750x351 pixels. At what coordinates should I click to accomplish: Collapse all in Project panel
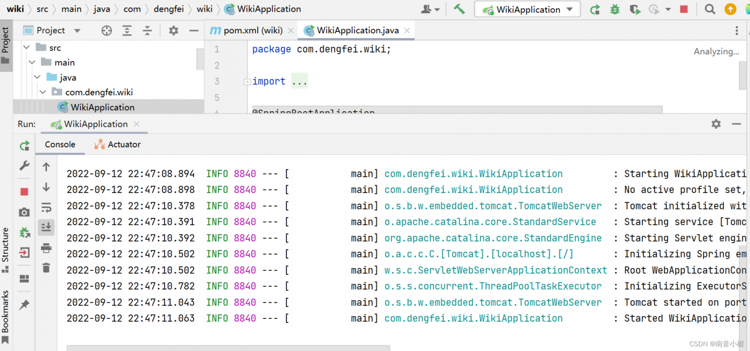tap(148, 30)
